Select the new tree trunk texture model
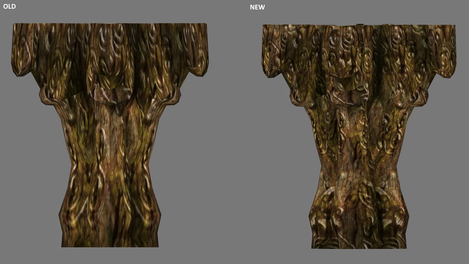Viewport: 469px width, 264px height. click(x=359, y=136)
